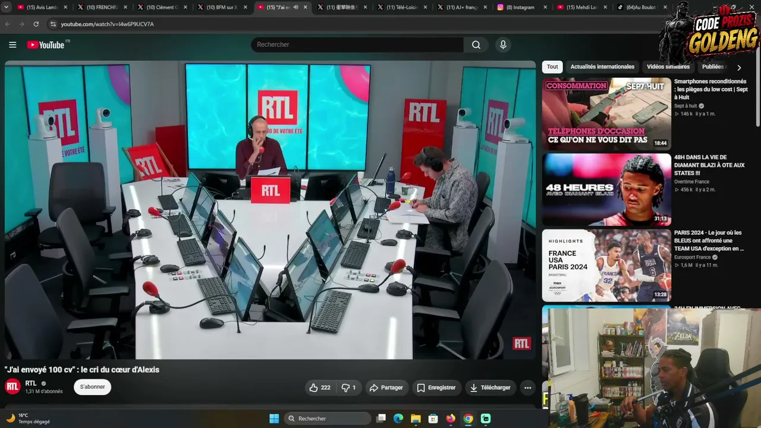Select the Actualités internationales chip
The height and width of the screenshot is (428, 761).
602,67
